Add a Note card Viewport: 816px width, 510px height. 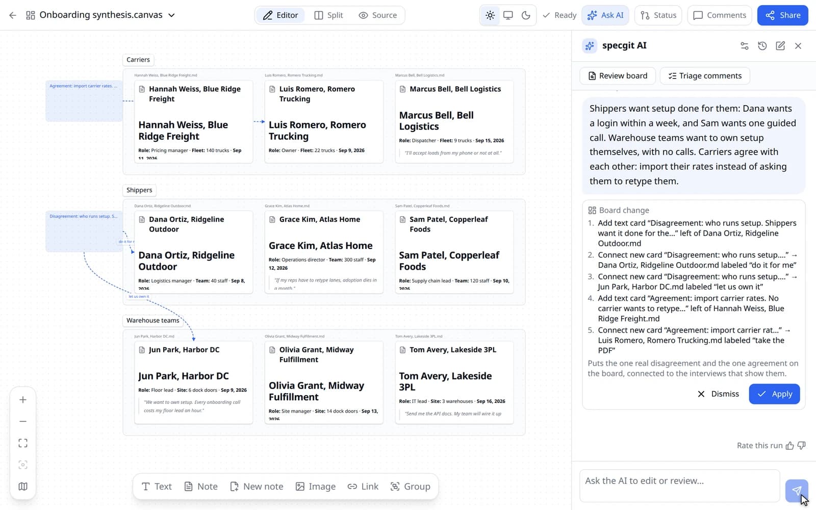pos(200,487)
